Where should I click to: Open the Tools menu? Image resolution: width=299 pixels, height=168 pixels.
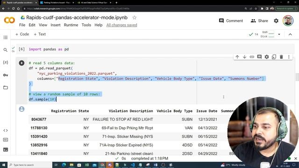click(86, 25)
